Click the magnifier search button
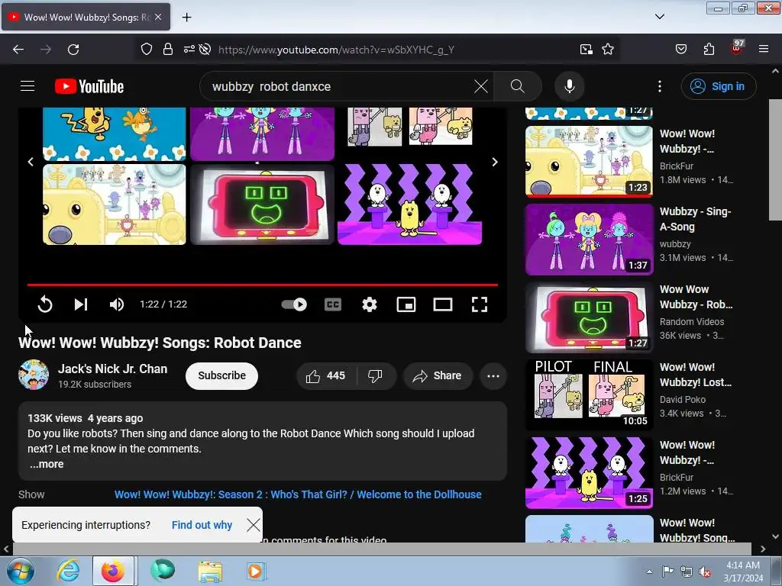This screenshot has height=586, width=782. [x=518, y=86]
